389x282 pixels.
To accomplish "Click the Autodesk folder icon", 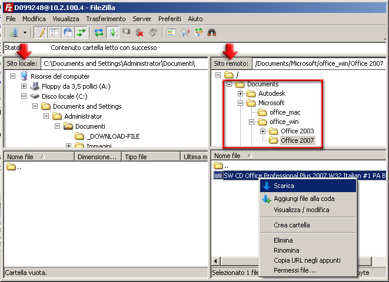I will coord(251,93).
